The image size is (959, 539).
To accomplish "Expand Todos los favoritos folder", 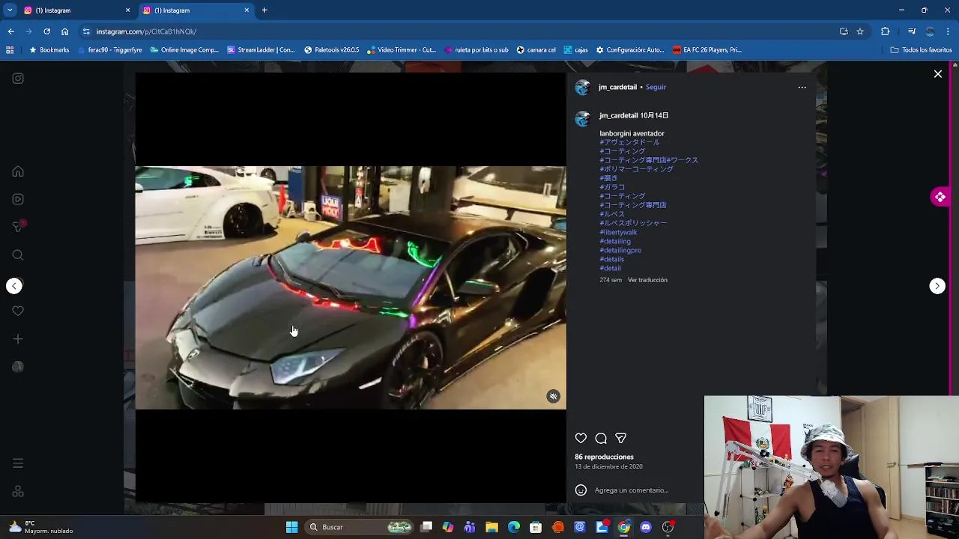I will pos(921,50).
